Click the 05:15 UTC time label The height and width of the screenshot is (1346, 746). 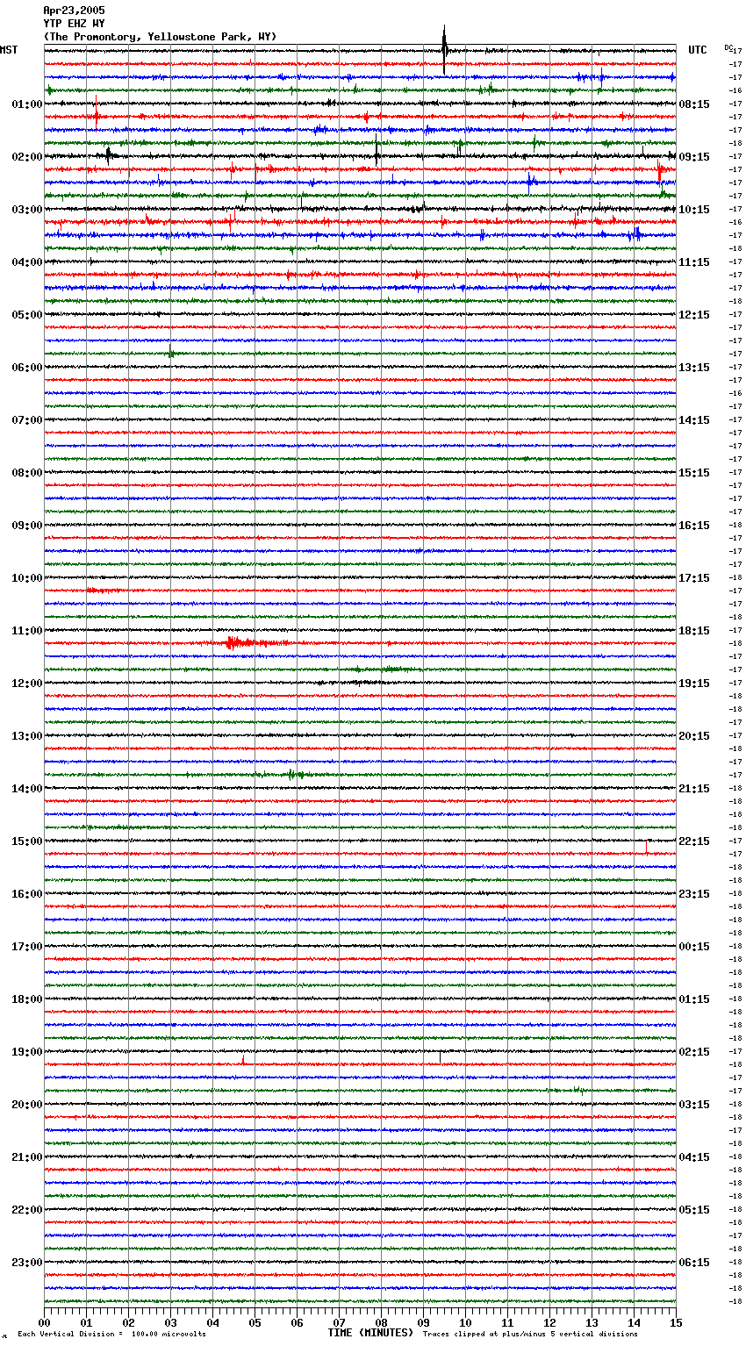click(694, 1210)
